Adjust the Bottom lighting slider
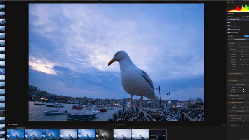The height and width of the screenshot is (140, 249). click(243, 107)
